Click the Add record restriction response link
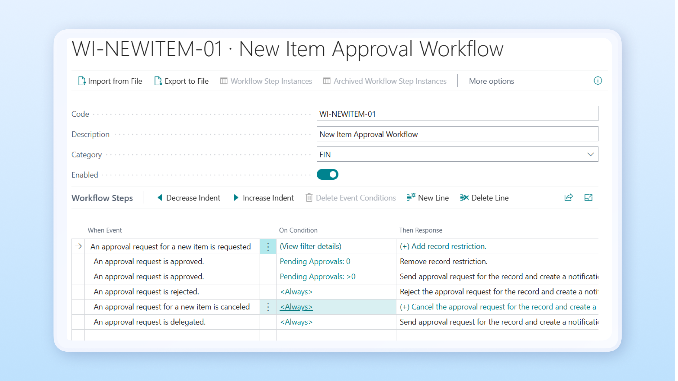This screenshot has height=381, width=678. (443, 246)
